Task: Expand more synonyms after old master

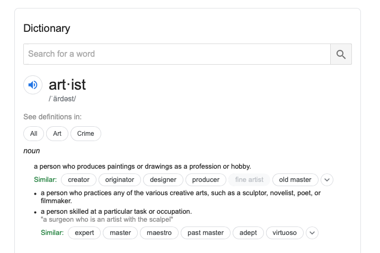Action: click(x=327, y=180)
